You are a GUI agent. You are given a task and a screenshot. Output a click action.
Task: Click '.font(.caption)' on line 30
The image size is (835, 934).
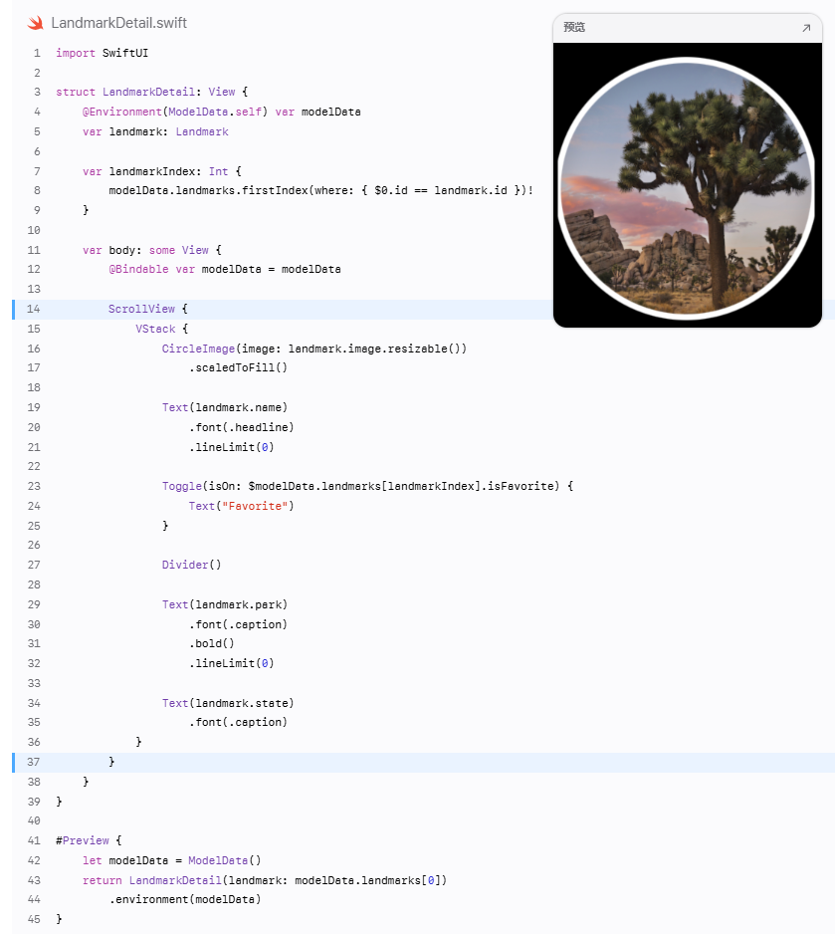pos(238,624)
